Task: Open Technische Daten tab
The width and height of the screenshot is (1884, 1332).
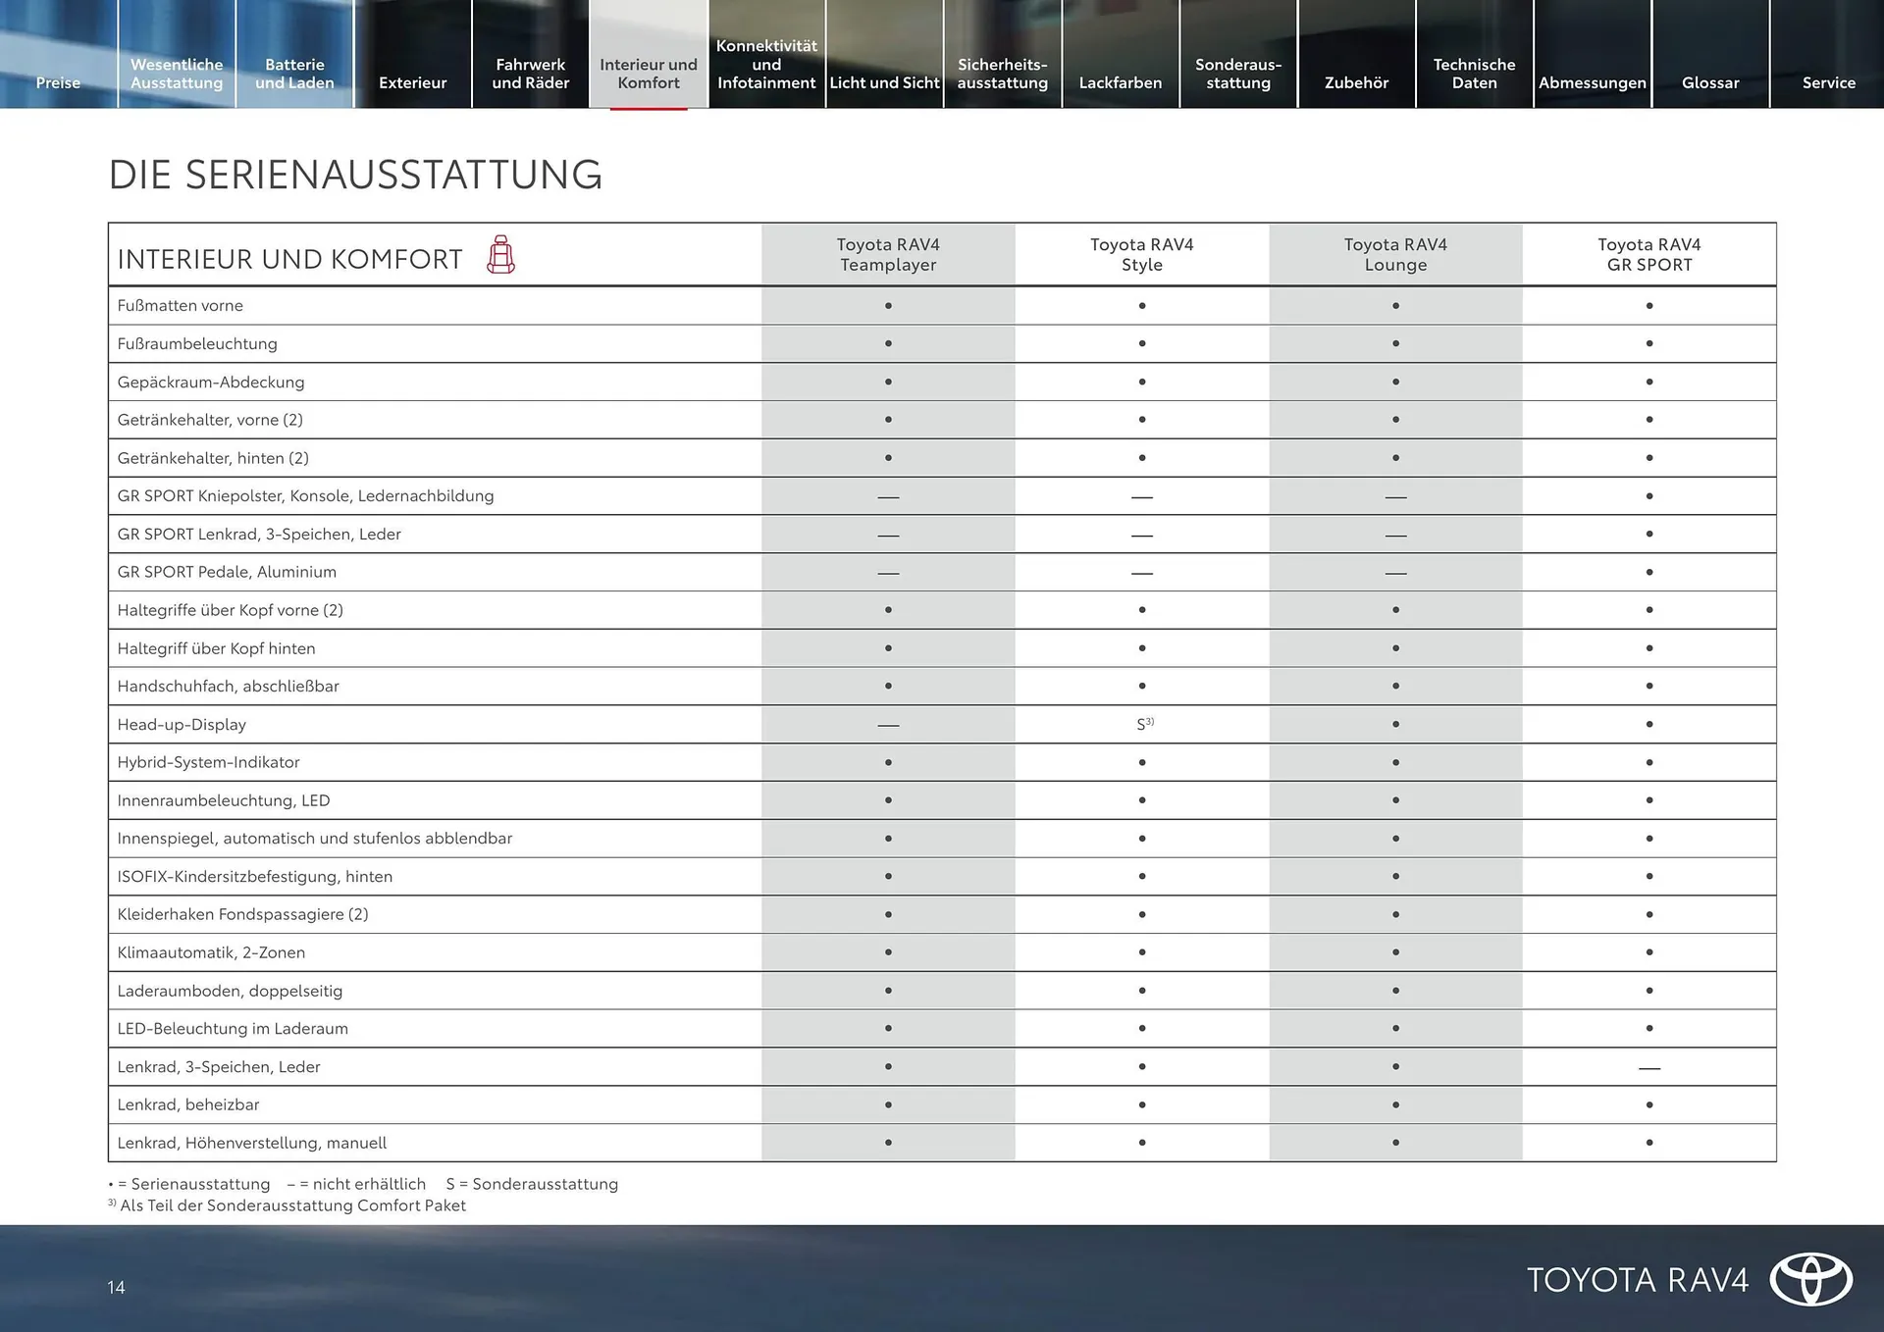Action: 1474,74
